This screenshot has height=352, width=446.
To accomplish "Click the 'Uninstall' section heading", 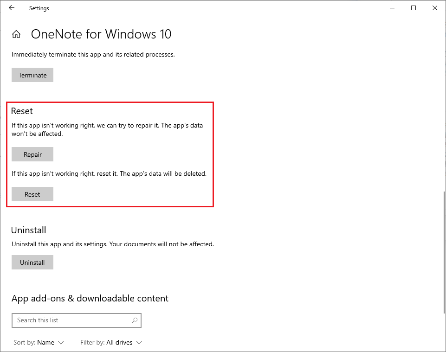I will 28,230.
